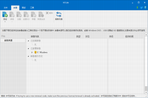Click the scrollbar down arrow
The width and height of the screenshot is (148, 98).
point(146,92)
